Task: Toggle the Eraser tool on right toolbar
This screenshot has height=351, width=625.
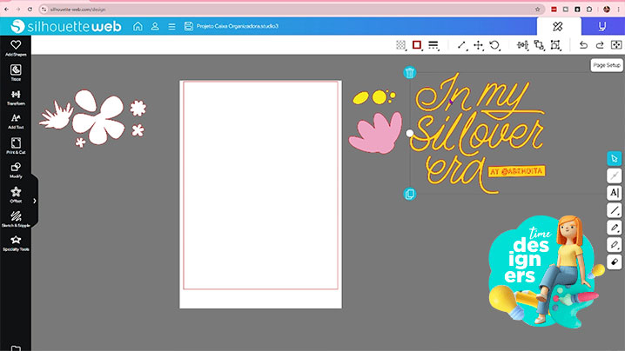Action: coord(615,261)
